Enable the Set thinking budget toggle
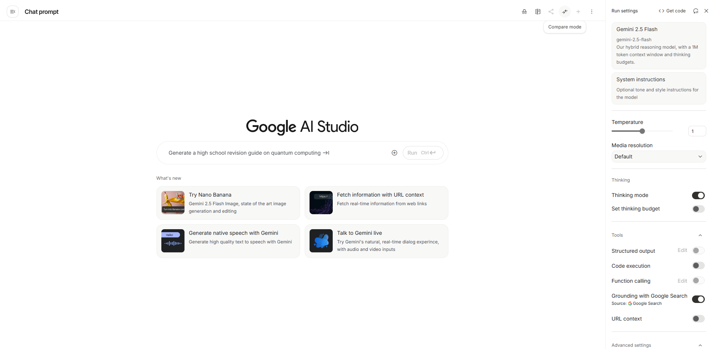This screenshot has width=713, height=349. (698, 209)
